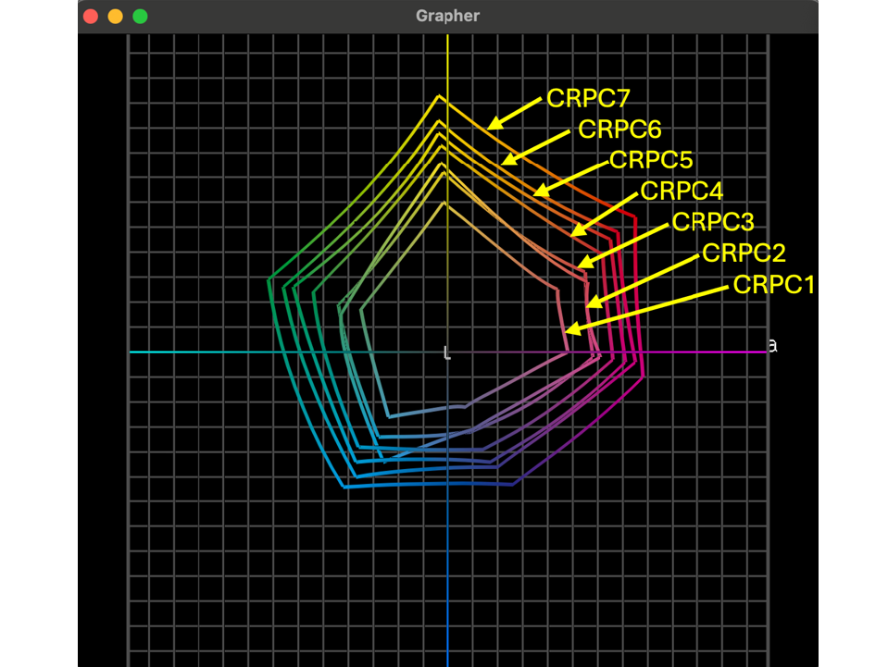Click the yellow minimize window button
This screenshot has height=667, width=888.
[116, 17]
